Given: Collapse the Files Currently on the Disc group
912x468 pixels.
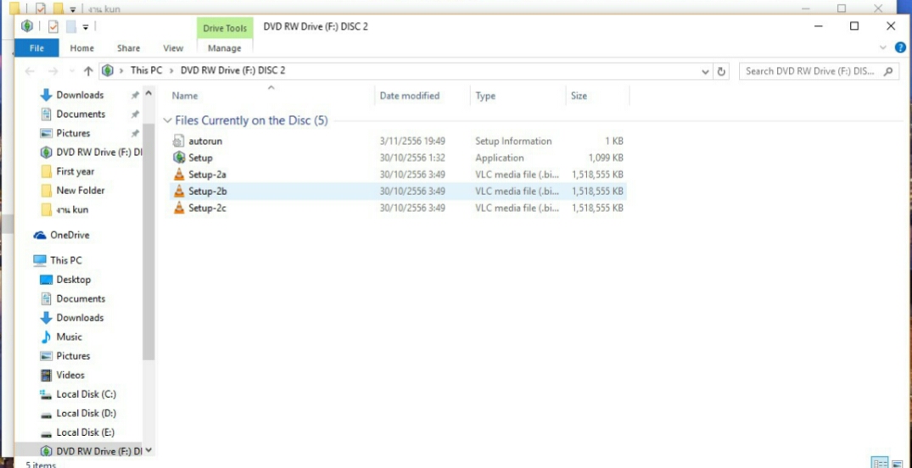Looking at the screenshot, I should point(168,121).
